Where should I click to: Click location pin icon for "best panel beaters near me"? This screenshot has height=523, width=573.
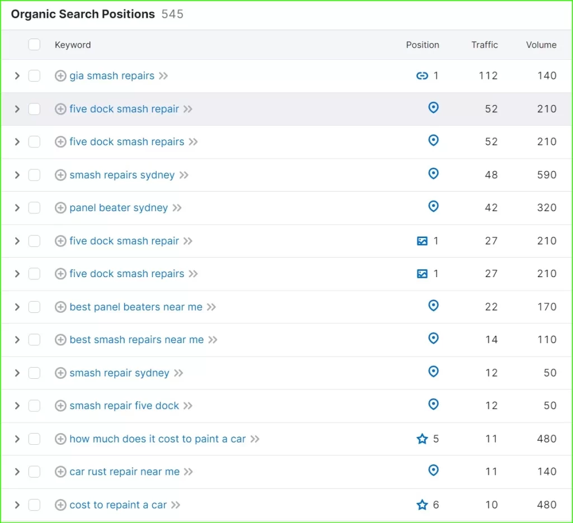tap(433, 306)
